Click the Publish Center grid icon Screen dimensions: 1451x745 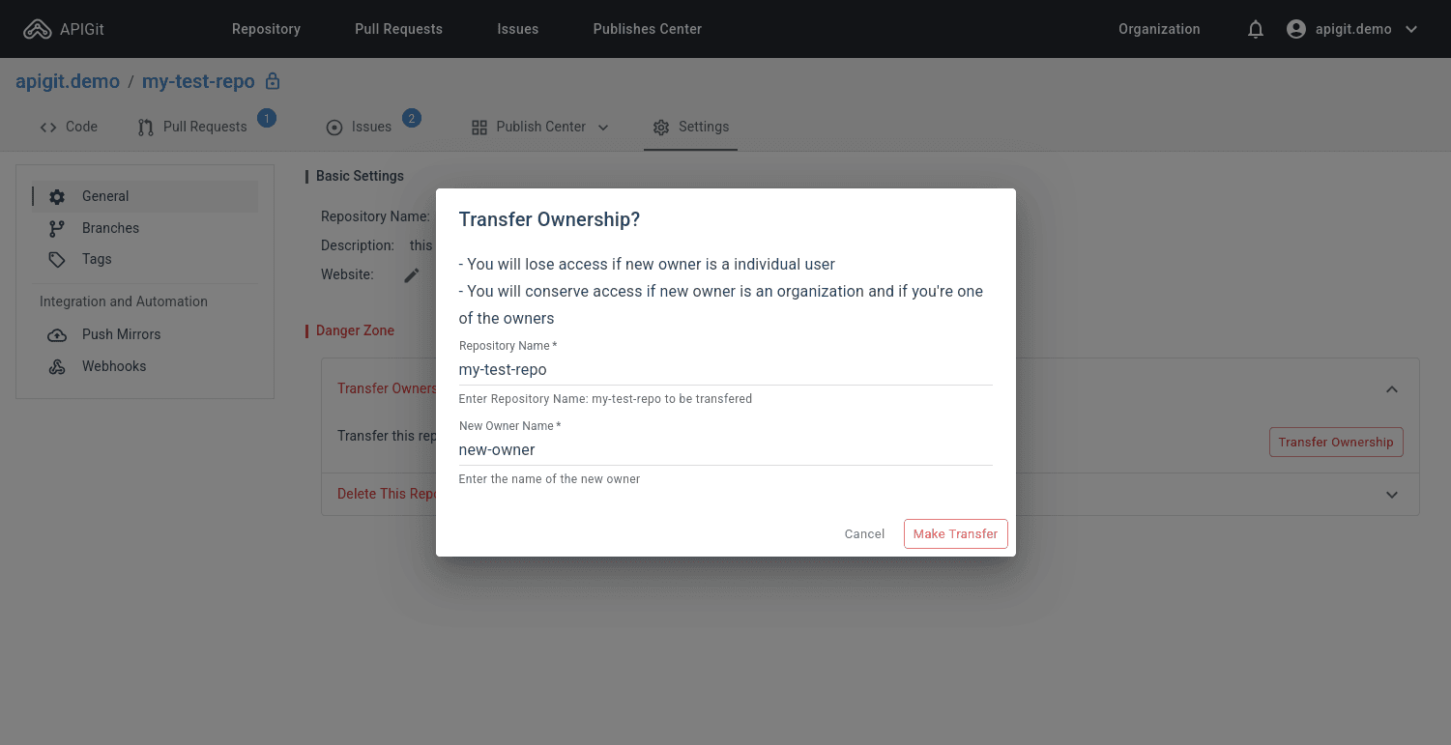[x=479, y=128]
